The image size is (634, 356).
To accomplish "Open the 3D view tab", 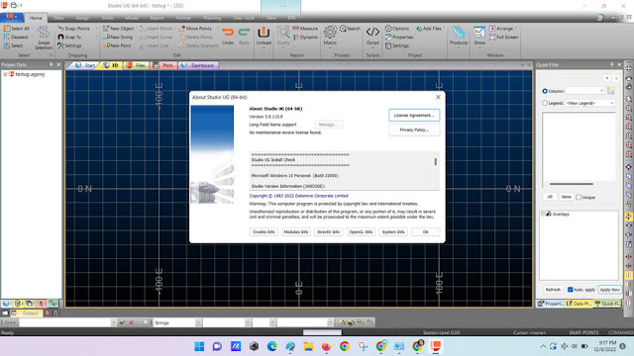I will [x=111, y=65].
